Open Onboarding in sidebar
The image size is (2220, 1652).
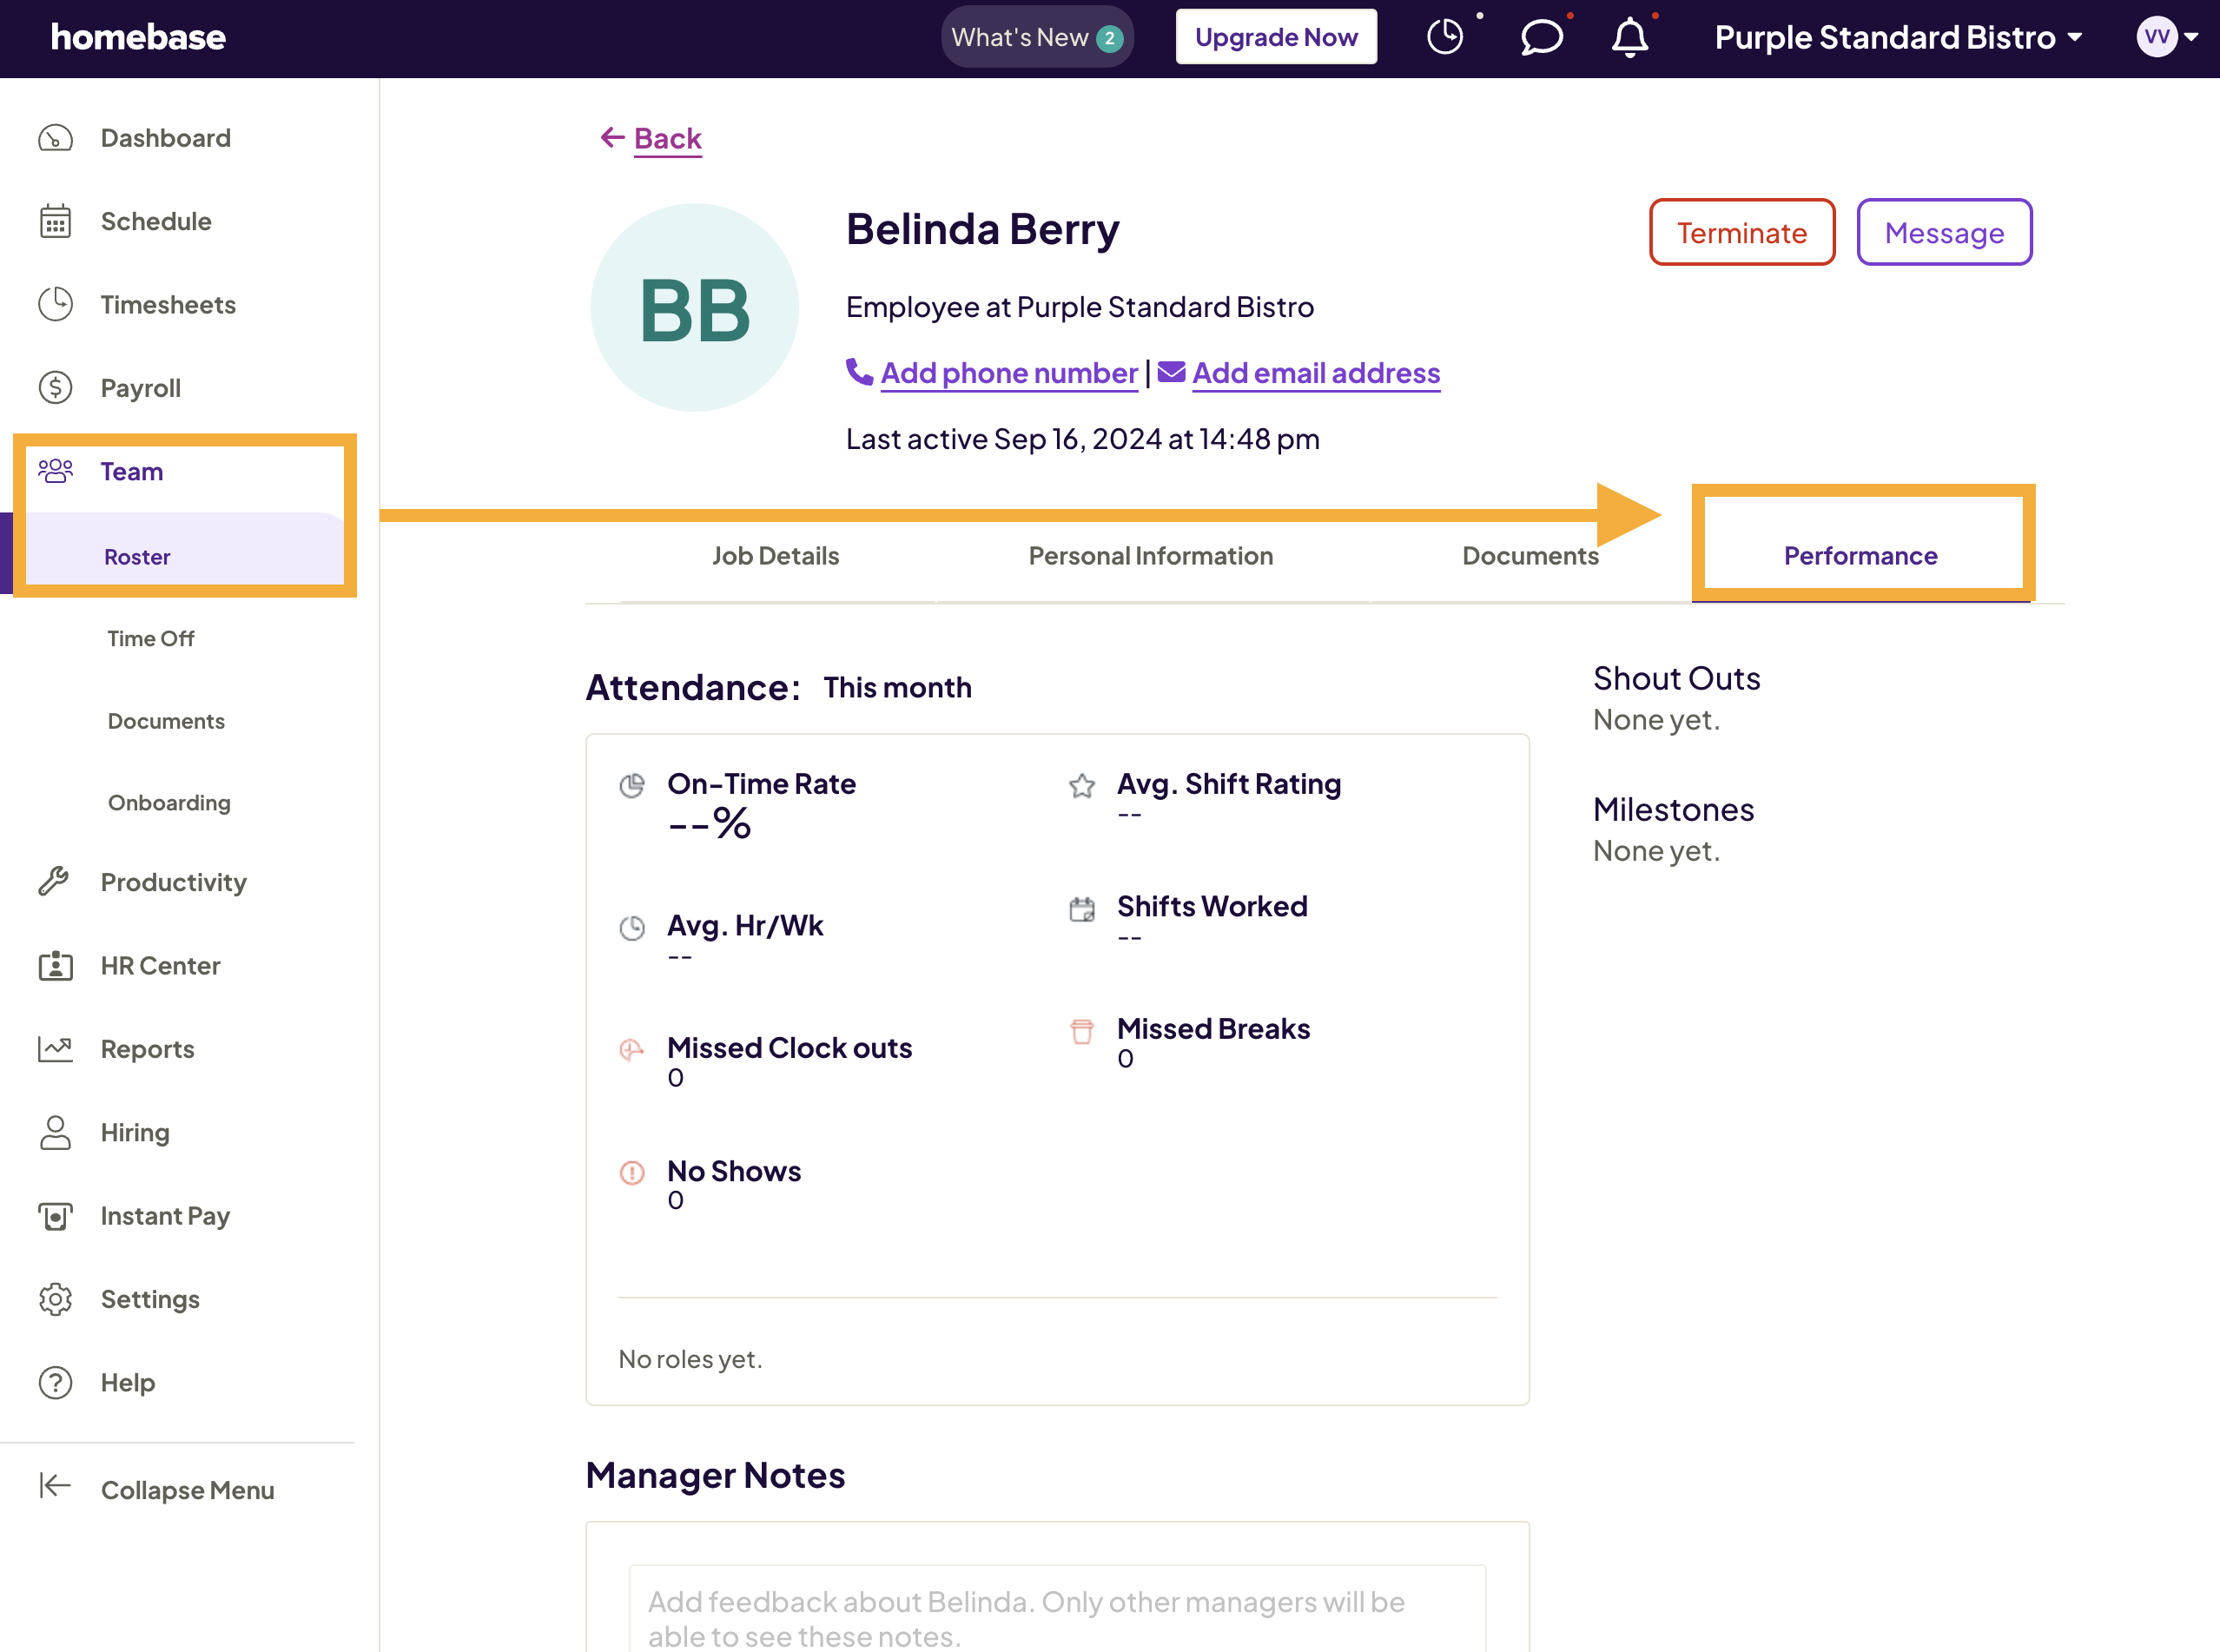click(x=169, y=803)
